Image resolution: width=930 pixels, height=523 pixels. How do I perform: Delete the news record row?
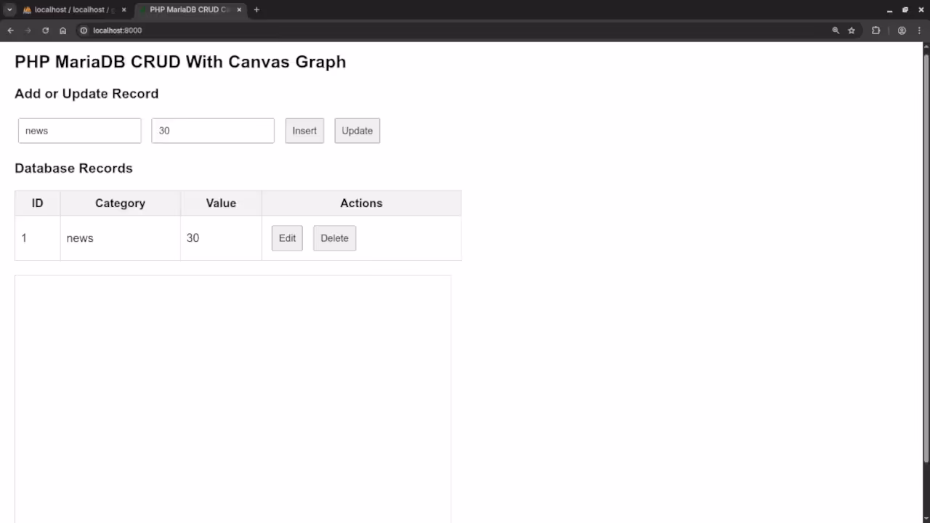point(334,238)
